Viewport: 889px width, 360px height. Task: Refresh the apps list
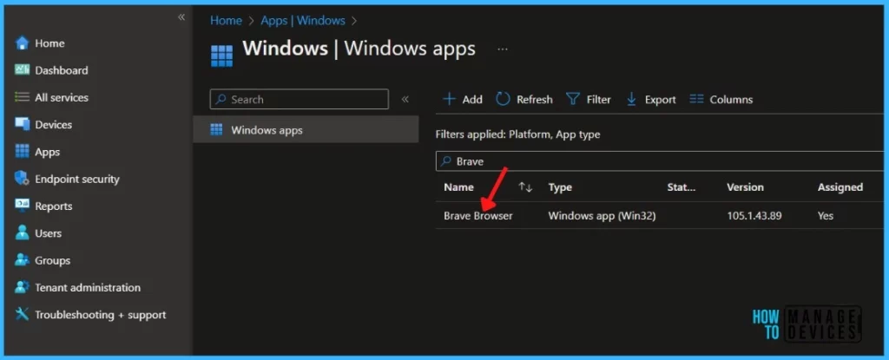tap(524, 99)
